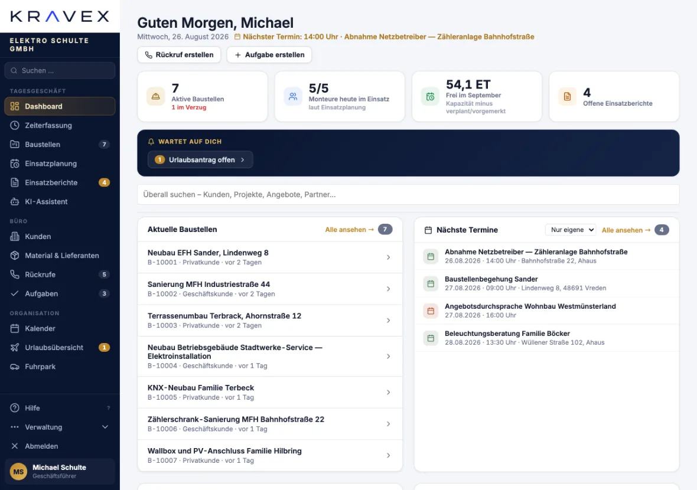Click the MS user avatar
This screenshot has height=490, width=697.
[19, 472]
